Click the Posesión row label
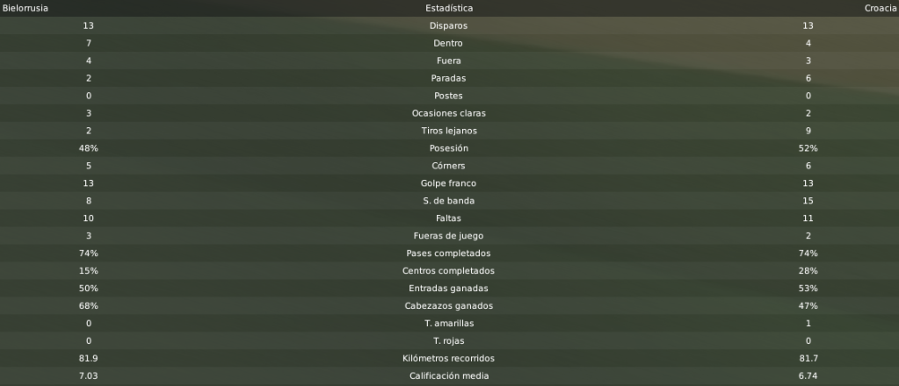This screenshot has height=386, width=899. click(x=449, y=148)
